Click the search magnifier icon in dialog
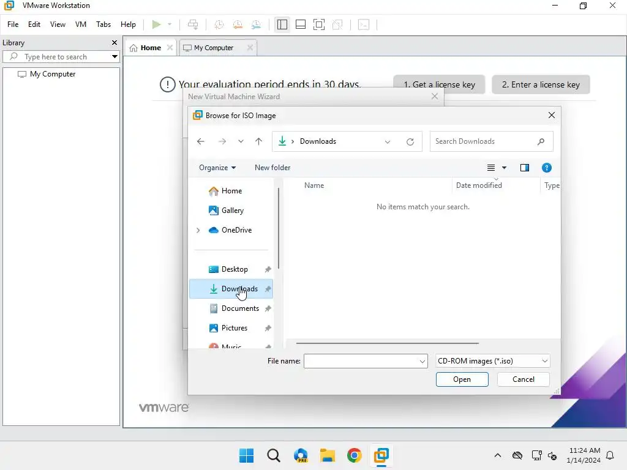 tap(541, 141)
